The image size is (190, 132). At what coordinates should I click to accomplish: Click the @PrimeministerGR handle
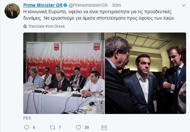click(x=88, y=5)
